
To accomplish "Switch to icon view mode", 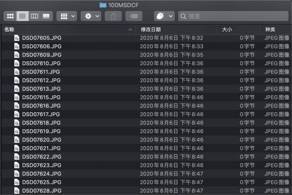I will [10, 16].
